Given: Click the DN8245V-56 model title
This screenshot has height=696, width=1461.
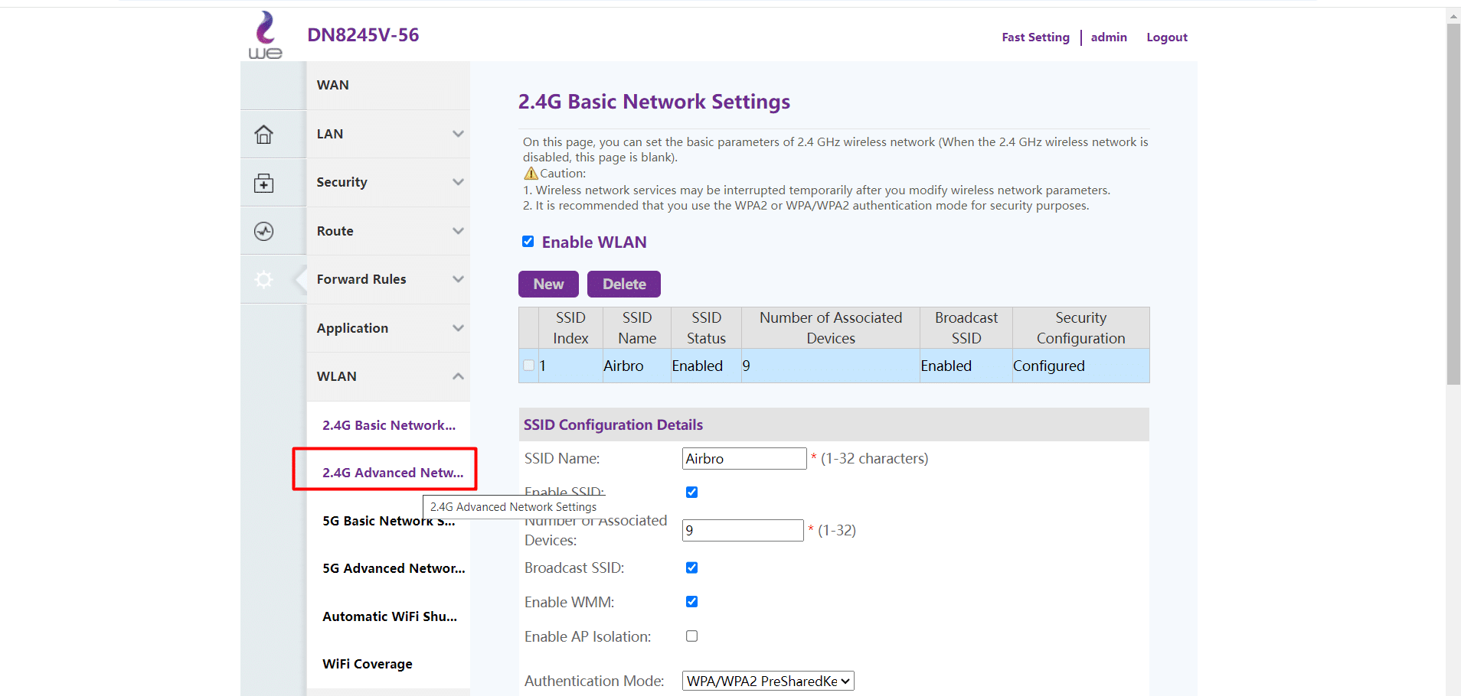Looking at the screenshot, I should coord(363,35).
